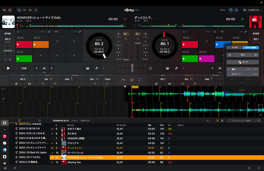Click the タップ tap tempo button

point(243,62)
